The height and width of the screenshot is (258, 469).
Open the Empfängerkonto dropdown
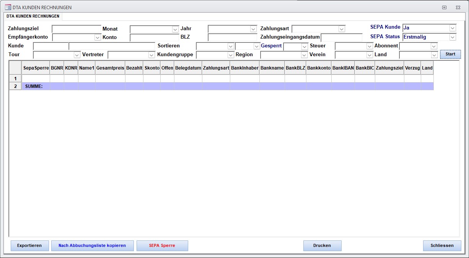[98, 37]
